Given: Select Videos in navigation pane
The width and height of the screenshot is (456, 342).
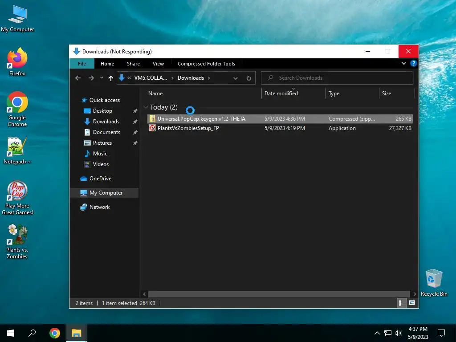Looking at the screenshot, I should (101, 164).
